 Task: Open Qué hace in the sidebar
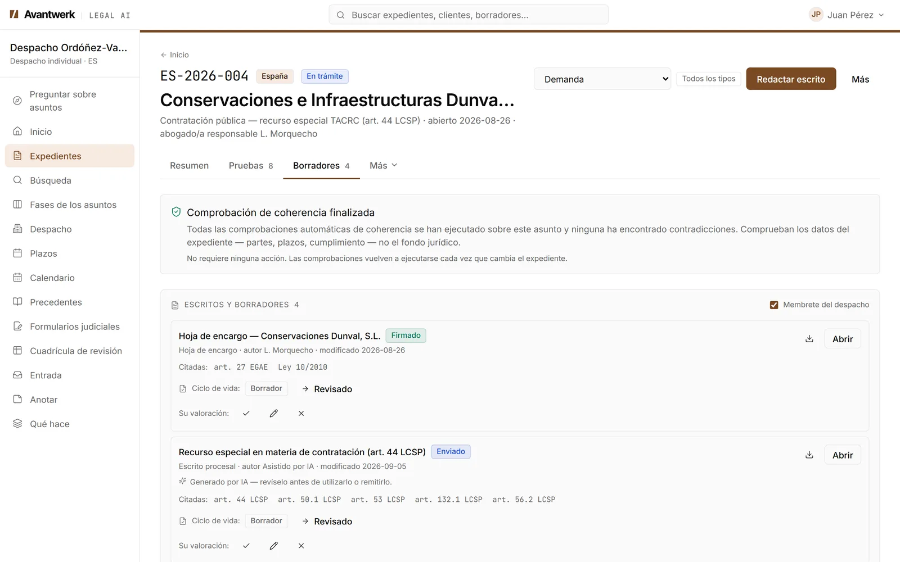tap(70, 424)
